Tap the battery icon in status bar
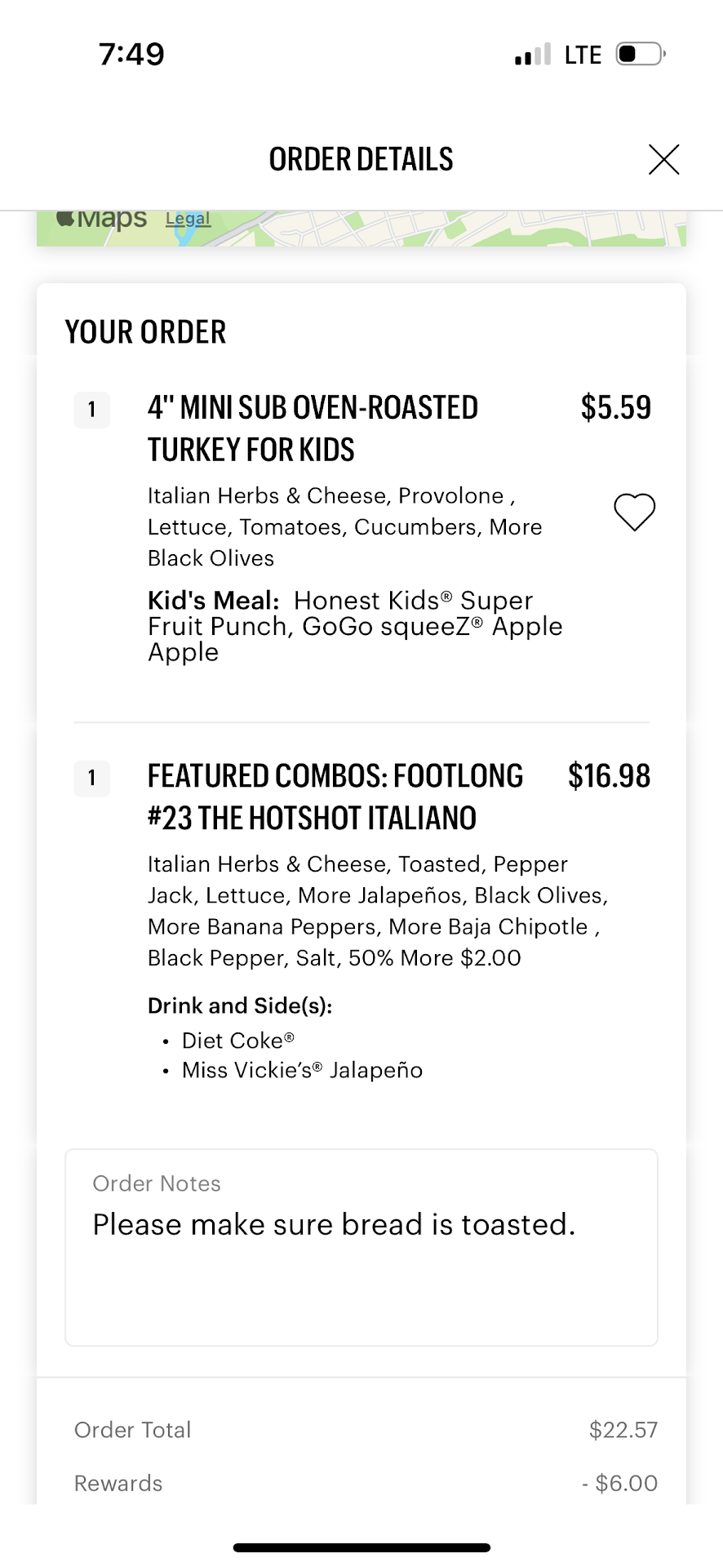This screenshot has width=723, height=1567. click(x=640, y=55)
